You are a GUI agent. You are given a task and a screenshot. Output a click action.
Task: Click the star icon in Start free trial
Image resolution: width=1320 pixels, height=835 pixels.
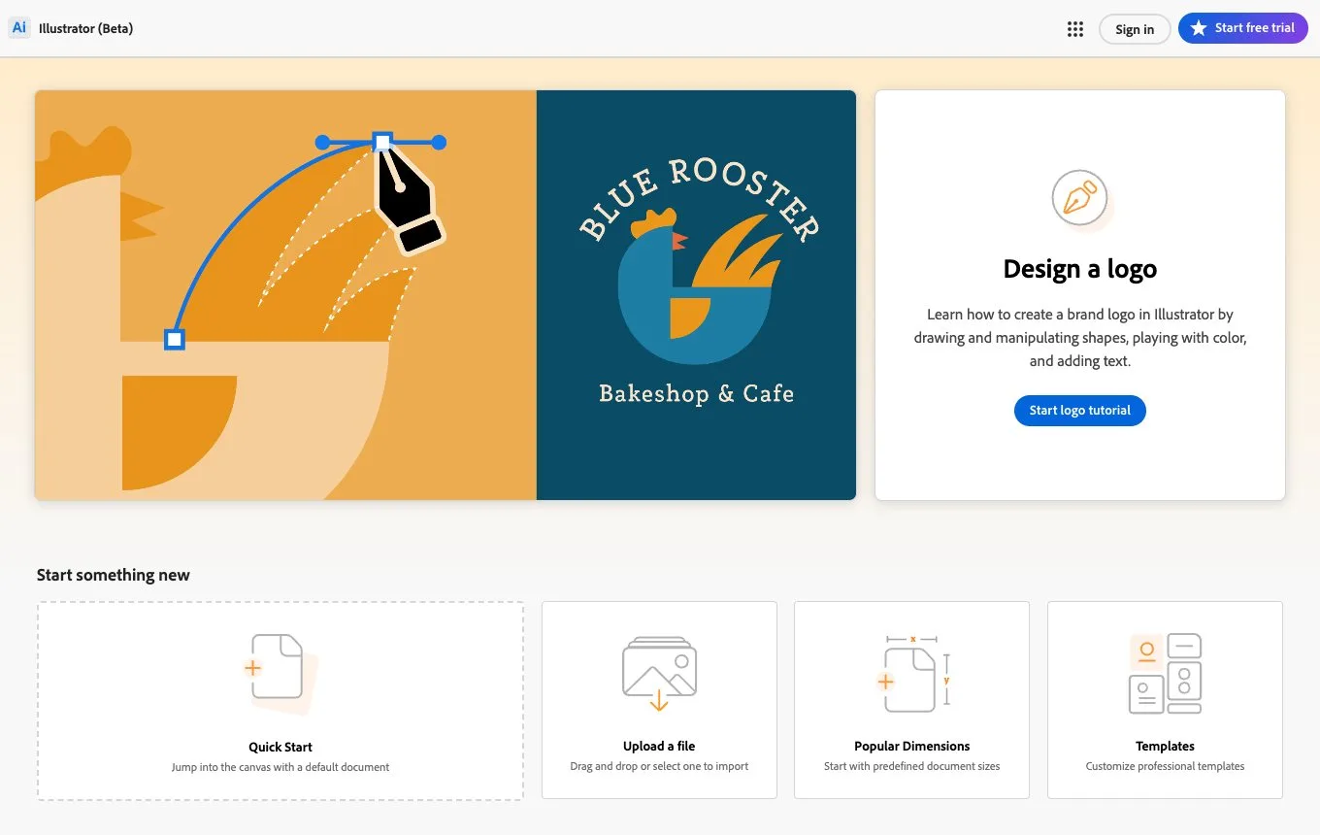[x=1199, y=28]
